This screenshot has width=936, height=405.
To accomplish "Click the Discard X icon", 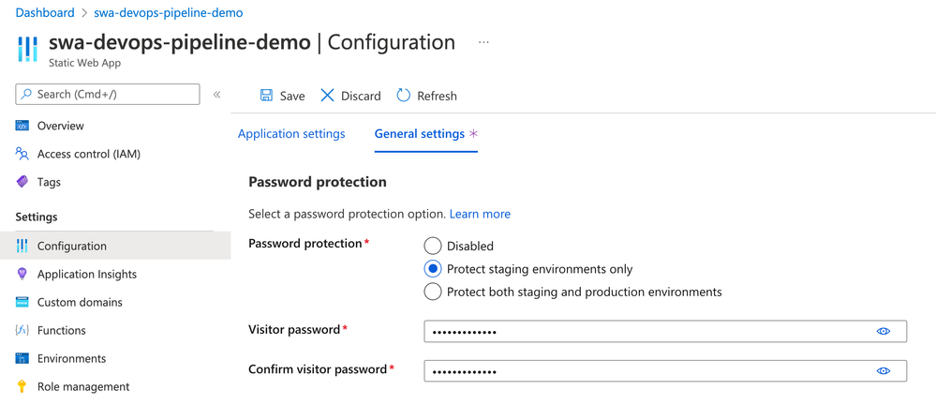I will point(327,96).
